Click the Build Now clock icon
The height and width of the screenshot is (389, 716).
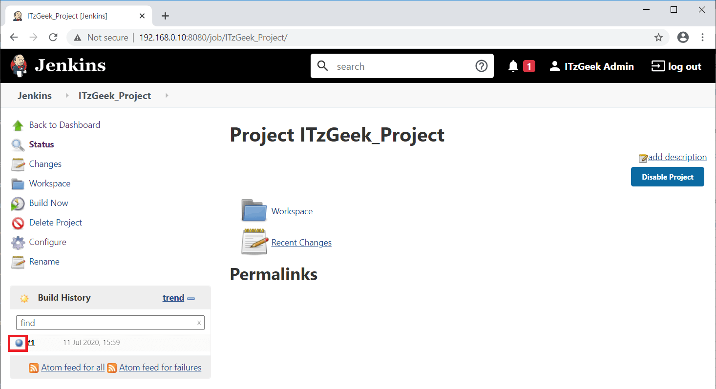coord(18,204)
